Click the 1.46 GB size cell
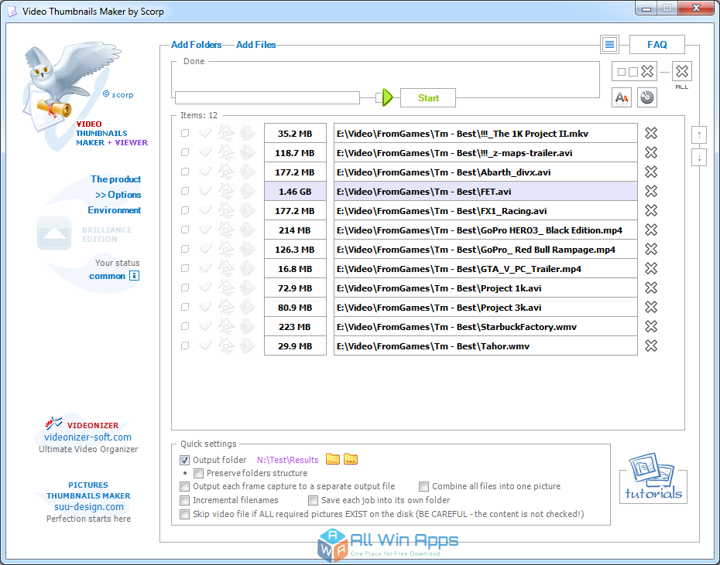This screenshot has width=720, height=565. click(x=295, y=191)
